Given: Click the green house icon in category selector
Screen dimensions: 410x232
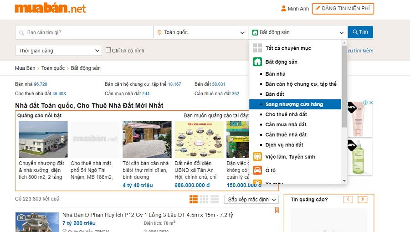Looking at the screenshot, I should pyautogui.click(x=255, y=32).
